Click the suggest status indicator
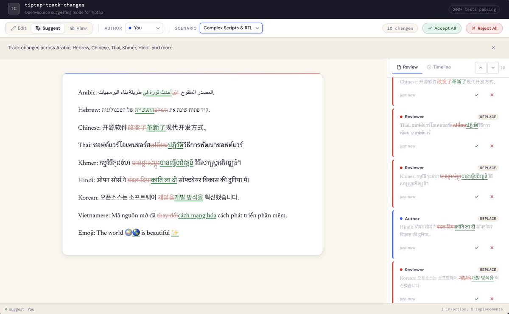Viewport: 509px width, 314px height. pyautogui.click(x=15, y=309)
